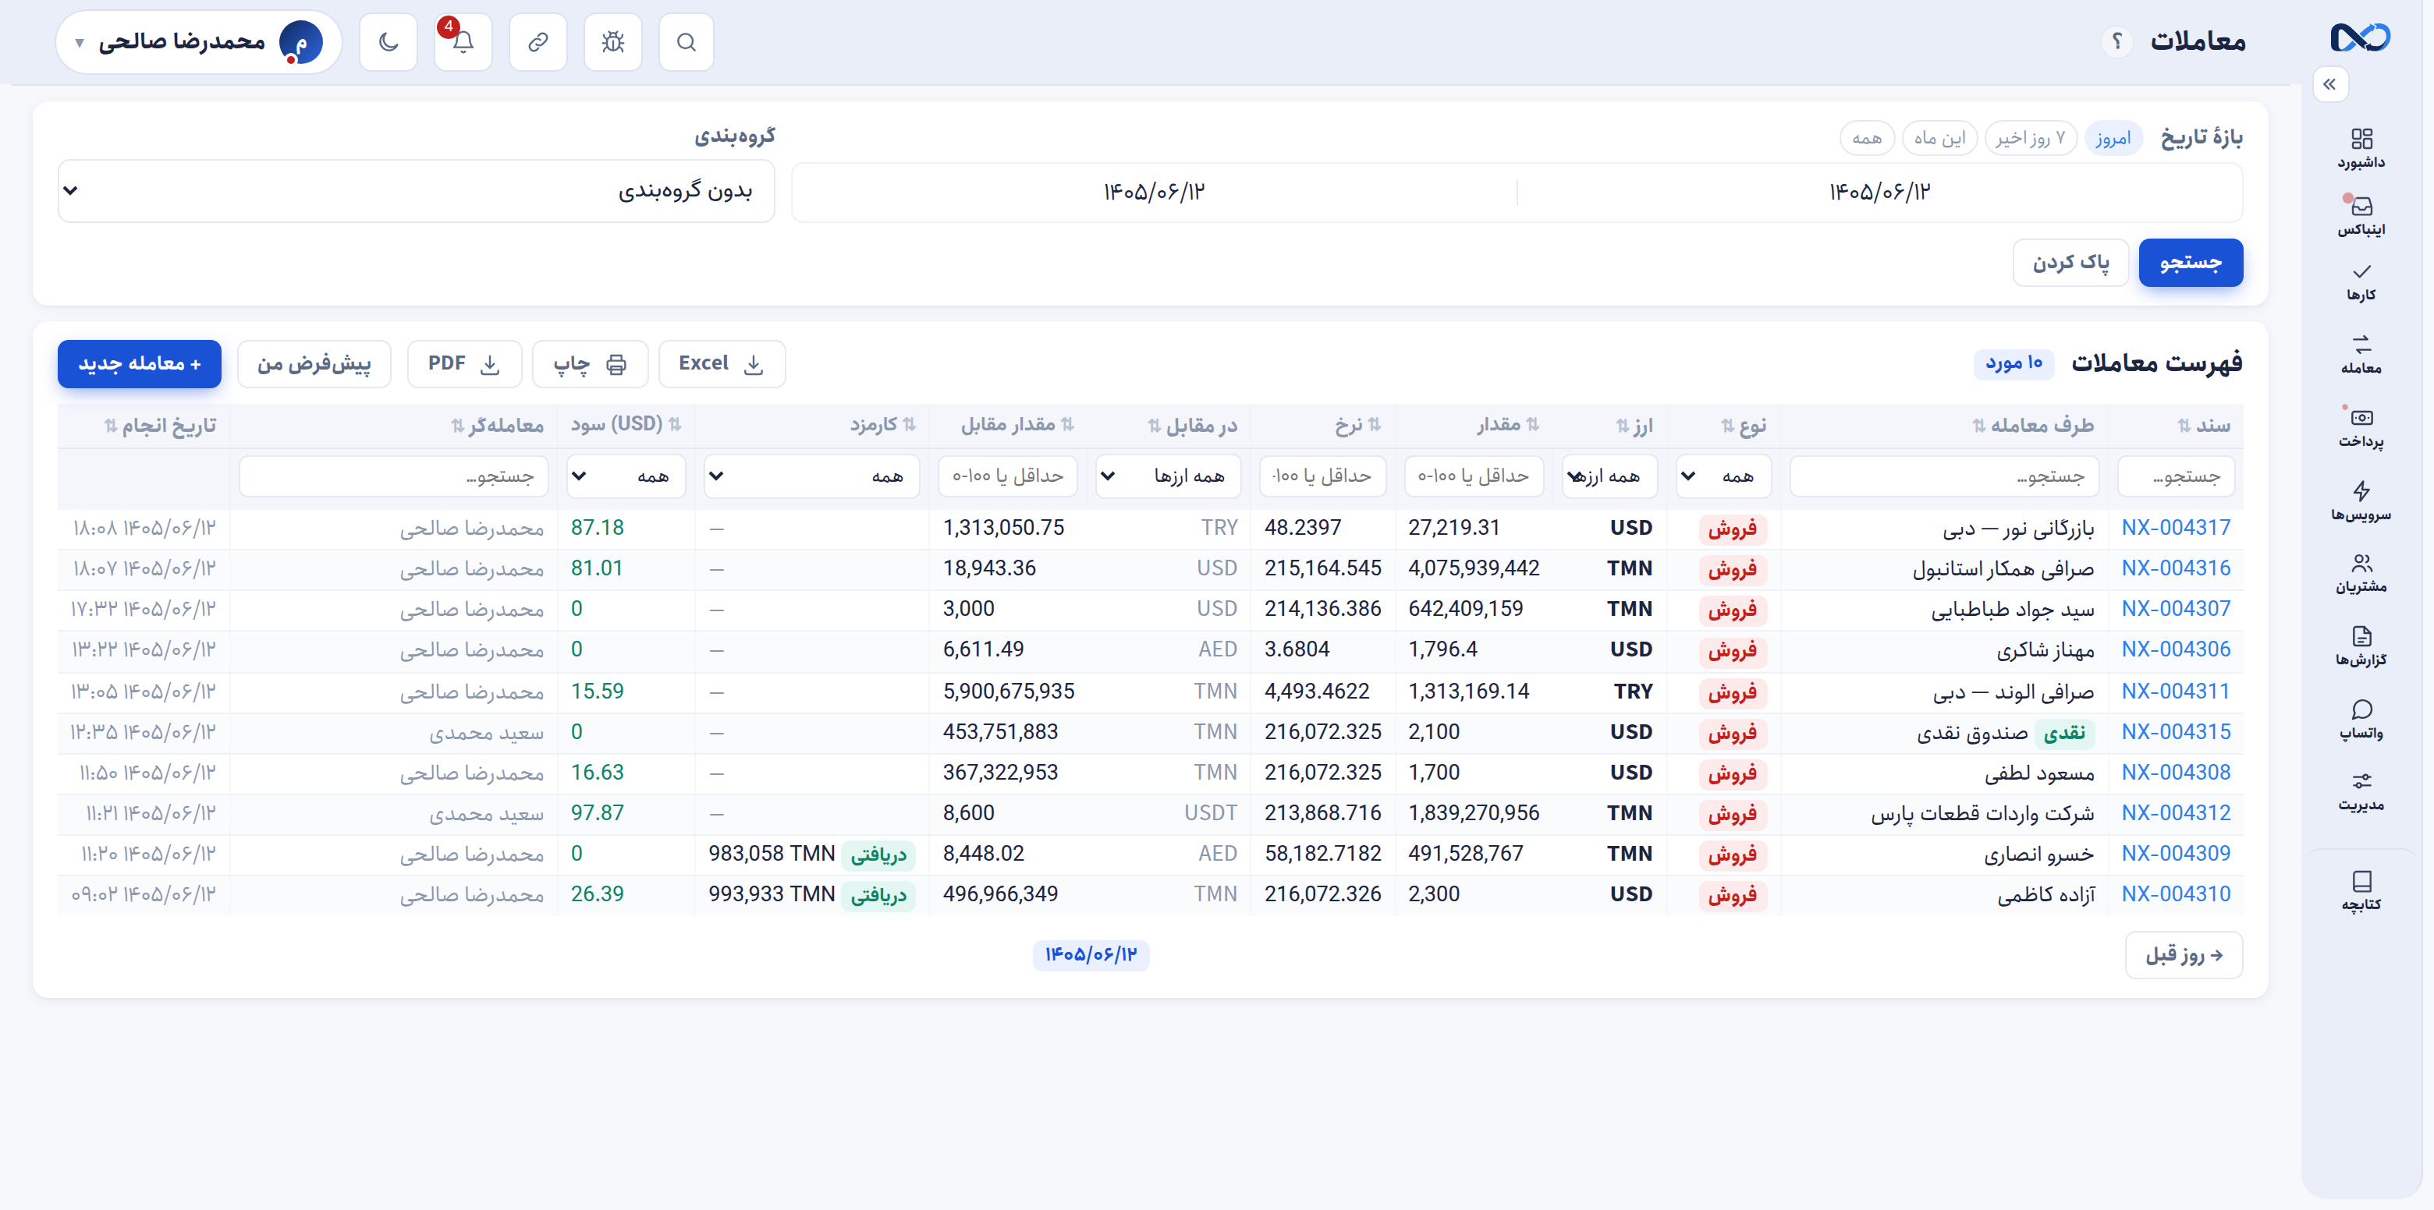This screenshot has height=1210, width=2434.
Task: Click the معامله جدید new trade button
Action: pyautogui.click(x=139, y=363)
